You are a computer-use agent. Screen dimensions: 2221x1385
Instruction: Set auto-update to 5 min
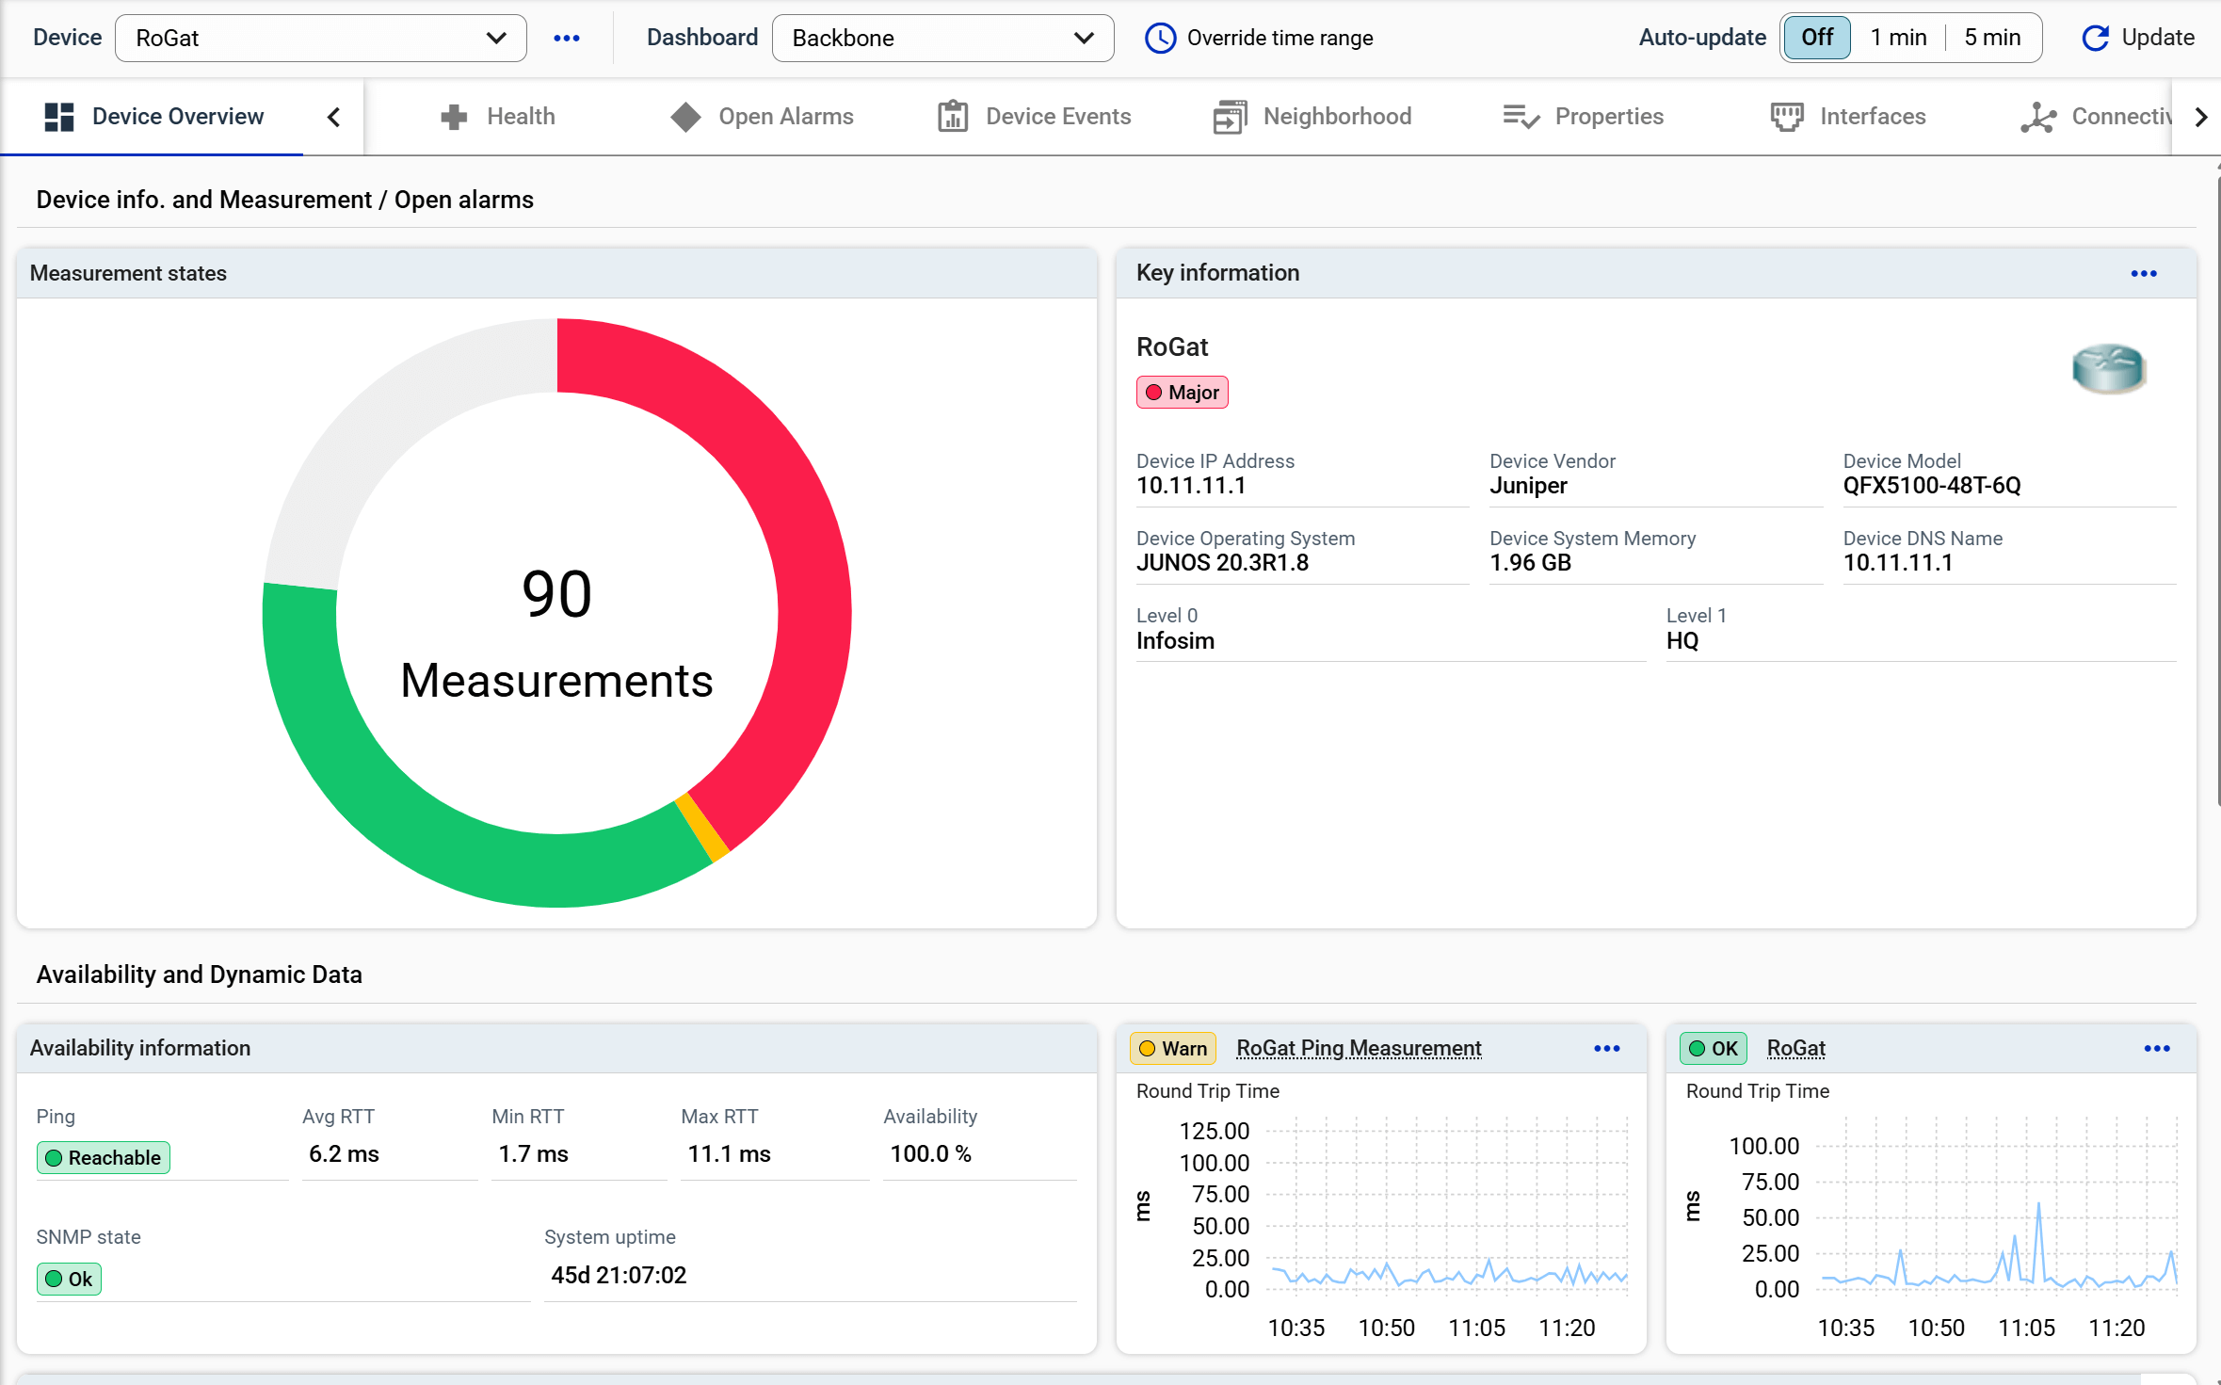click(1992, 38)
